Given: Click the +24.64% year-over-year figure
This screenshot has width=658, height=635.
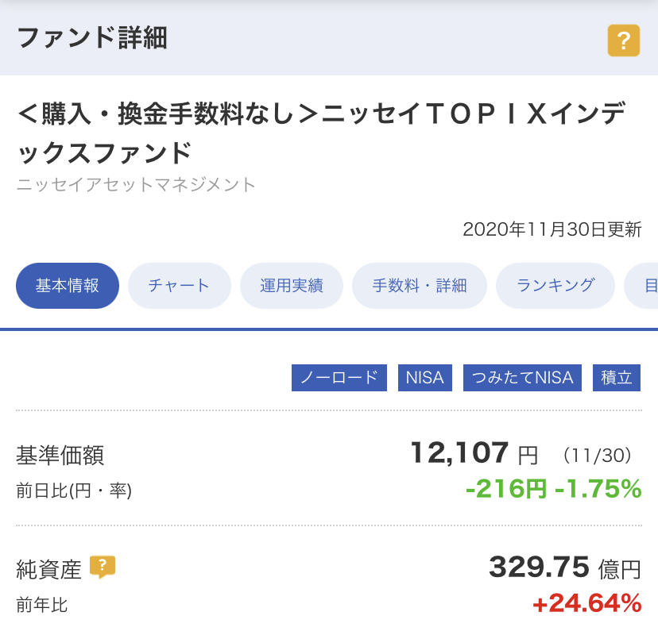Looking at the screenshot, I should 586,603.
